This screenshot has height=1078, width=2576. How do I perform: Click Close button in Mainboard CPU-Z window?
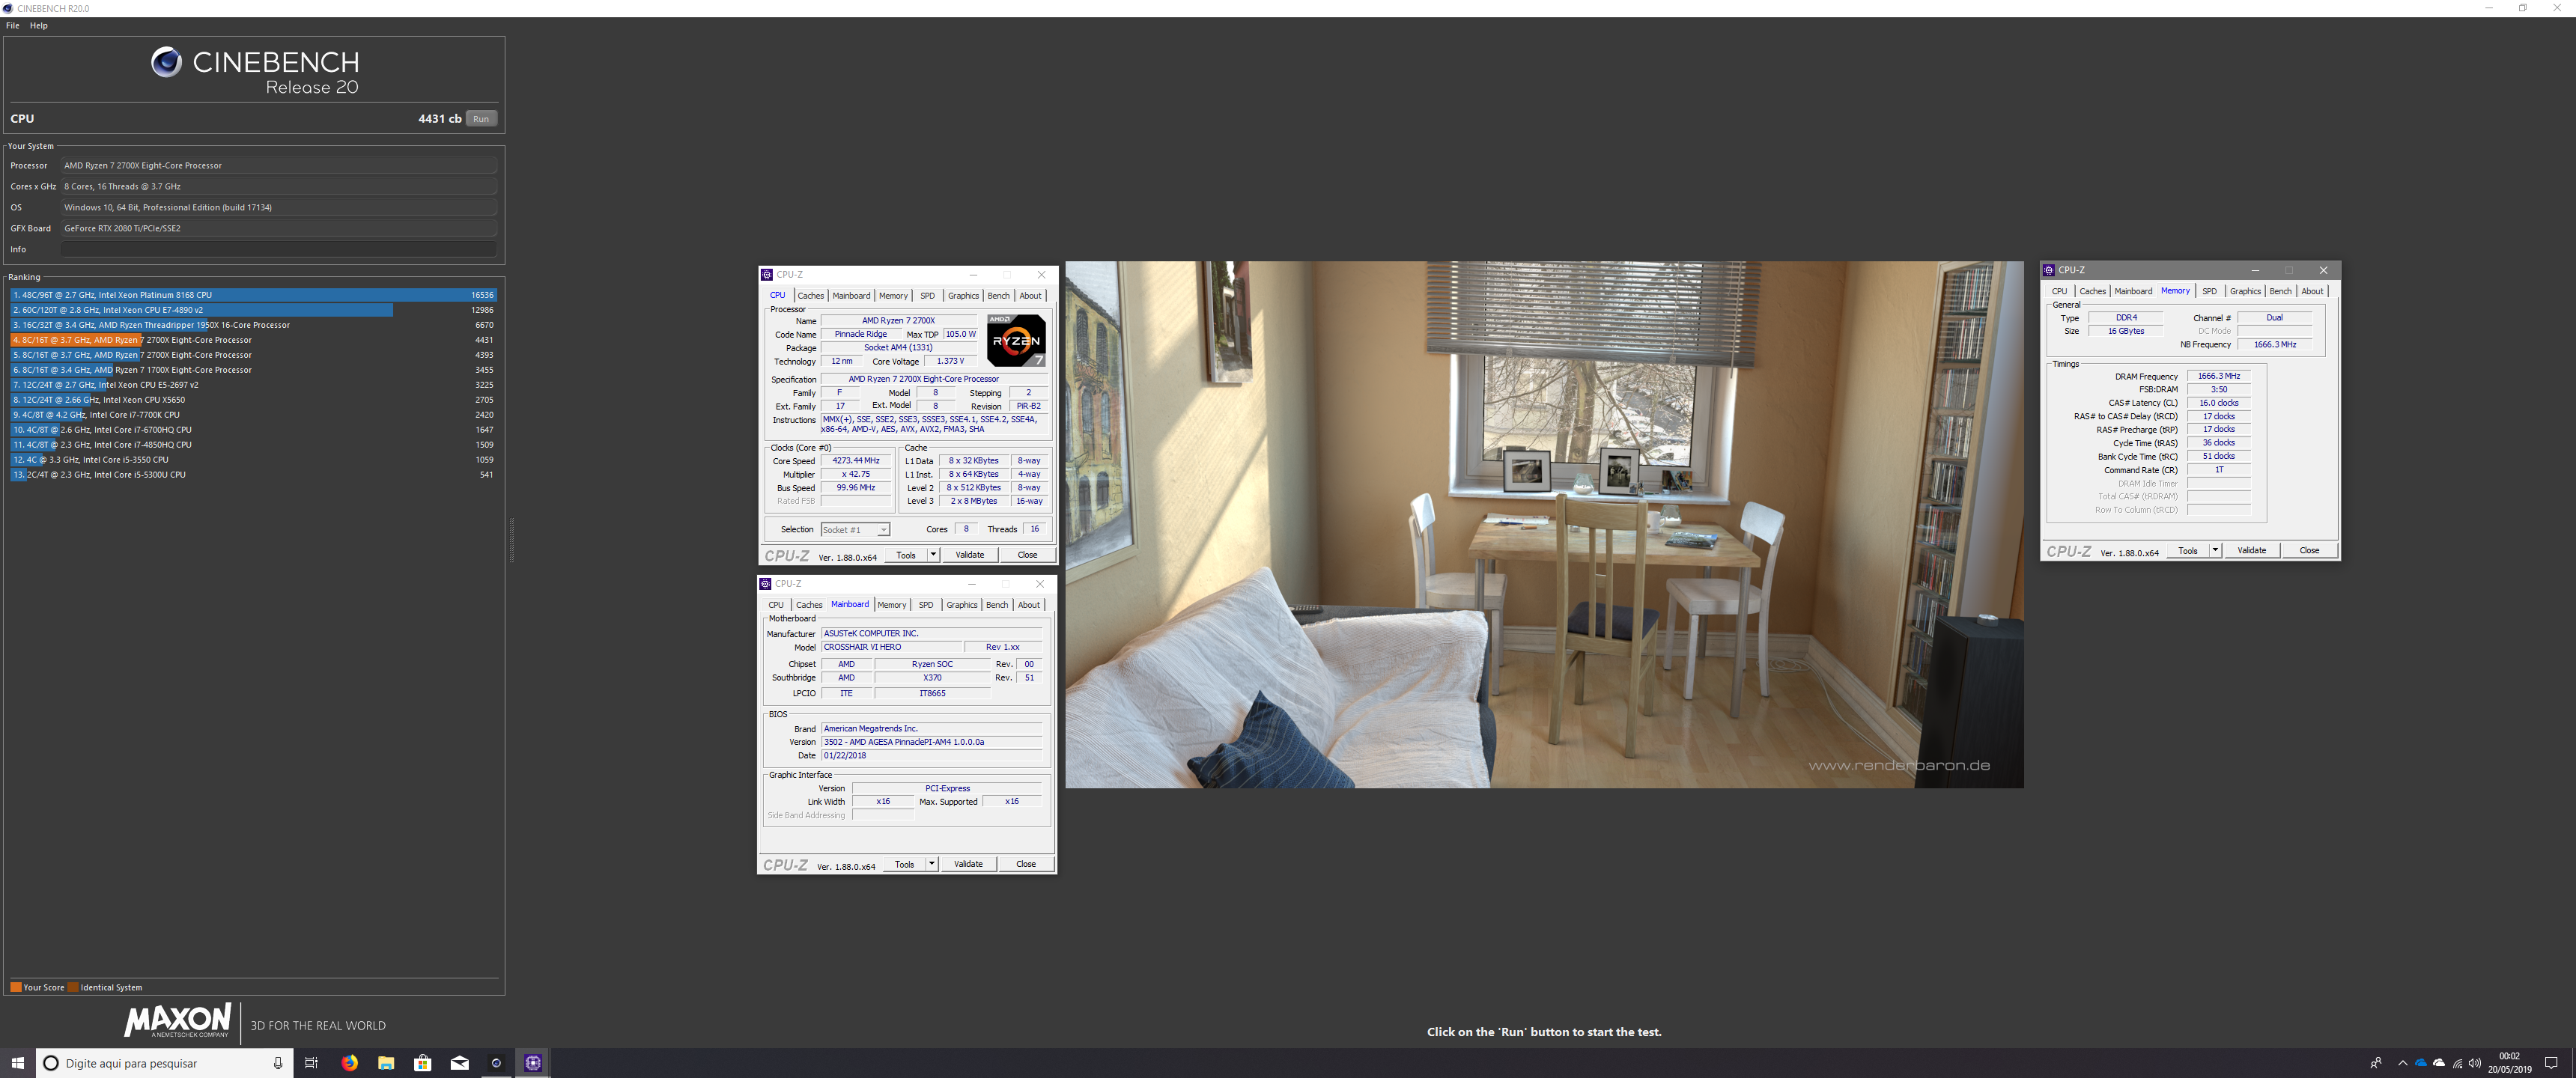point(1026,864)
